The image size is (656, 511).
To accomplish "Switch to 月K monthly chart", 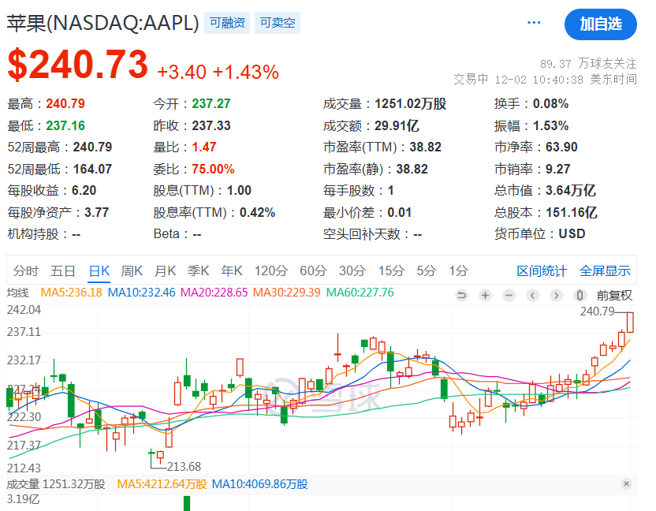I will [x=165, y=270].
